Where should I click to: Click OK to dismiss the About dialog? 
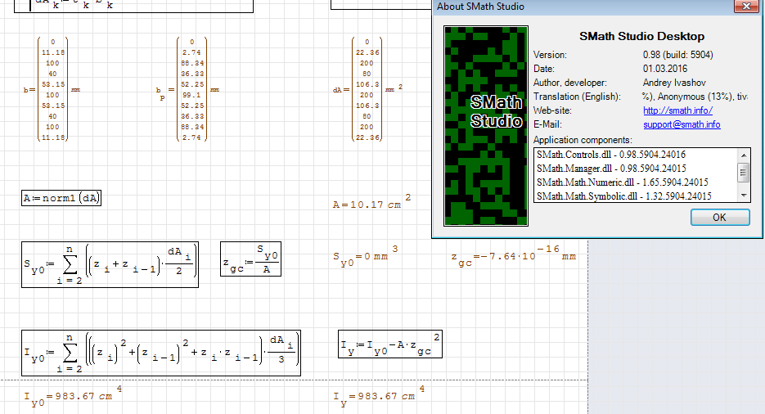coord(720,218)
